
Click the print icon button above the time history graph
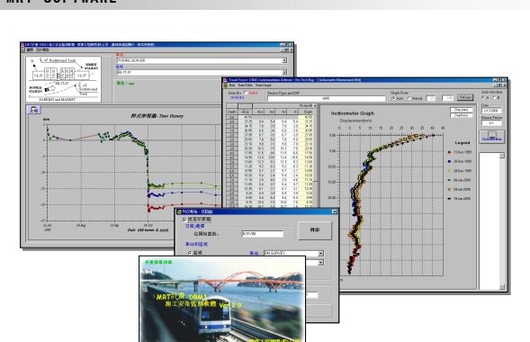coord(34,110)
